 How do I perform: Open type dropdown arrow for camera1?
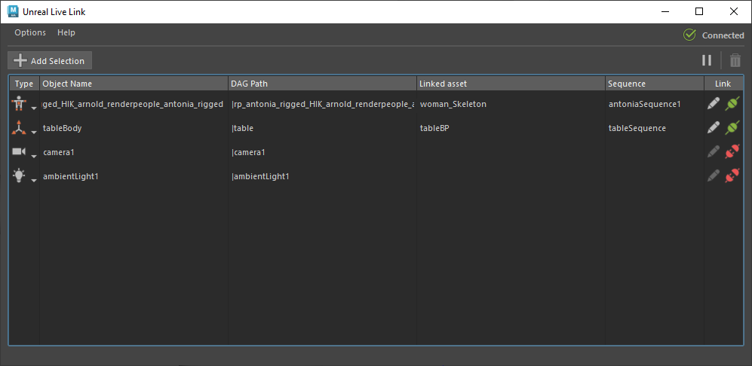coord(34,156)
